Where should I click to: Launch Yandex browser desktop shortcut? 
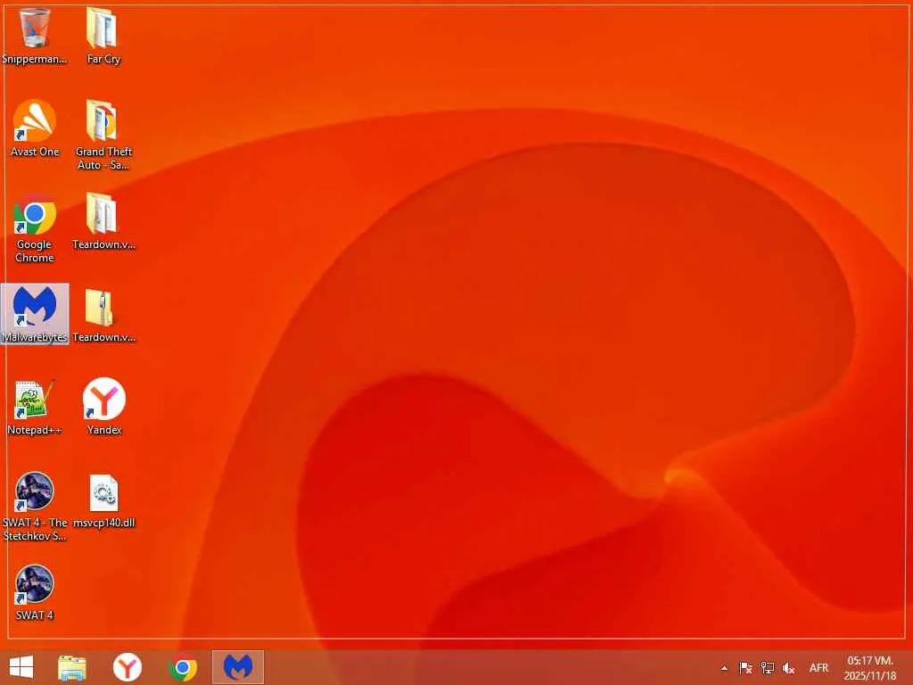[103, 407]
